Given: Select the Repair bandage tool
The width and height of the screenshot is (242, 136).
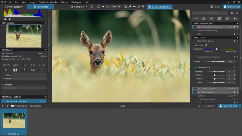Looking at the screenshot, I should [139, 7].
